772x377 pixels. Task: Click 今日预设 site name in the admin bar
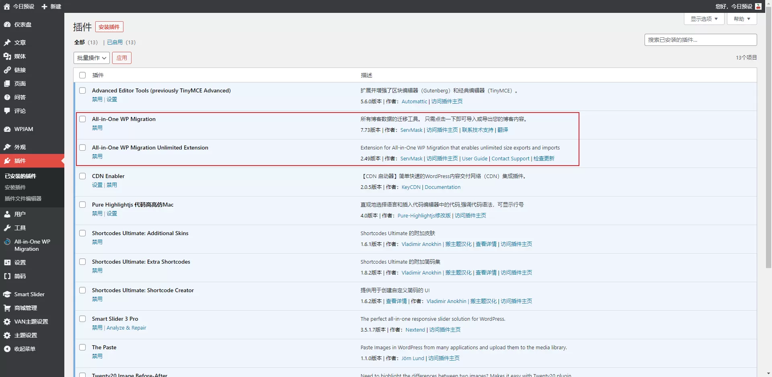[x=24, y=6]
